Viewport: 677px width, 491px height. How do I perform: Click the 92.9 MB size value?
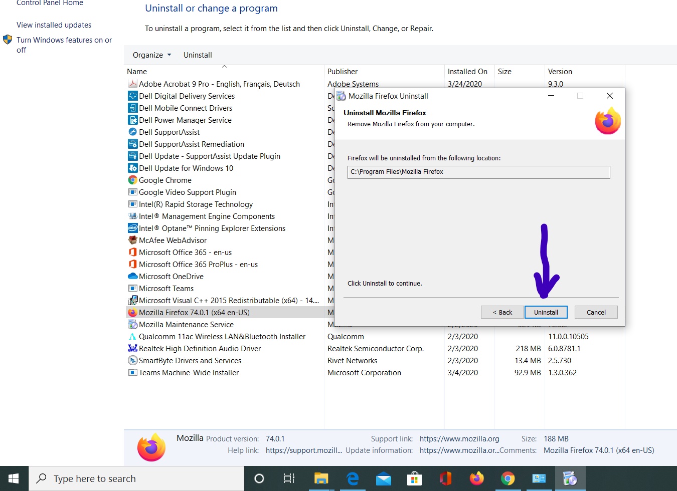click(x=528, y=373)
